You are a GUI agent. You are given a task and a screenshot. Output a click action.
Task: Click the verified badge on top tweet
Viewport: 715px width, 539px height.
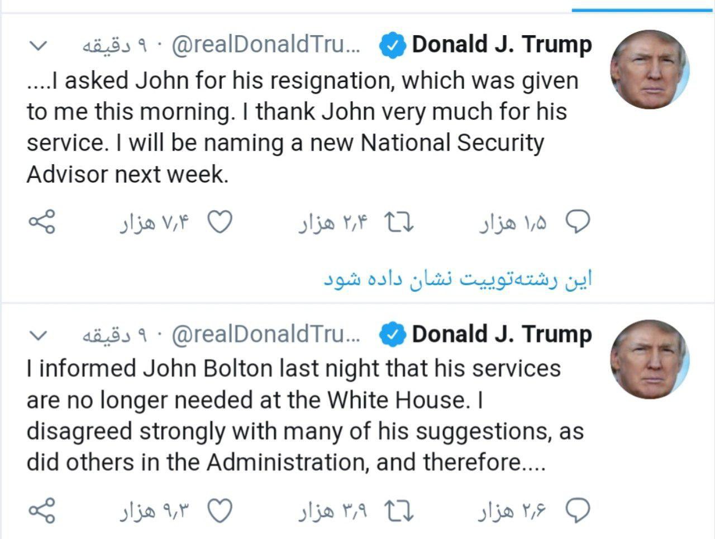tap(393, 46)
